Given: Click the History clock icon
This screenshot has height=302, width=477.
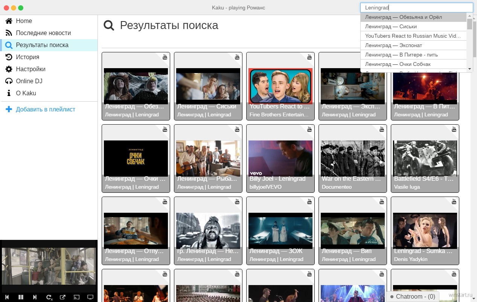Looking at the screenshot, I should pyautogui.click(x=9, y=57).
